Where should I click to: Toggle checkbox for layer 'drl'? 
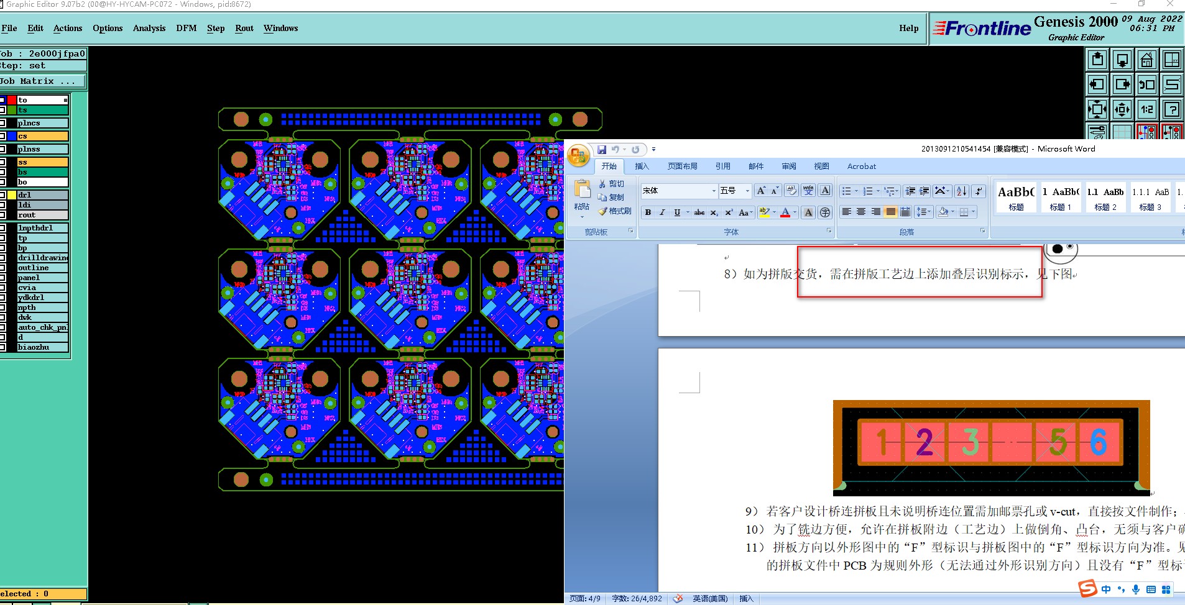2,195
